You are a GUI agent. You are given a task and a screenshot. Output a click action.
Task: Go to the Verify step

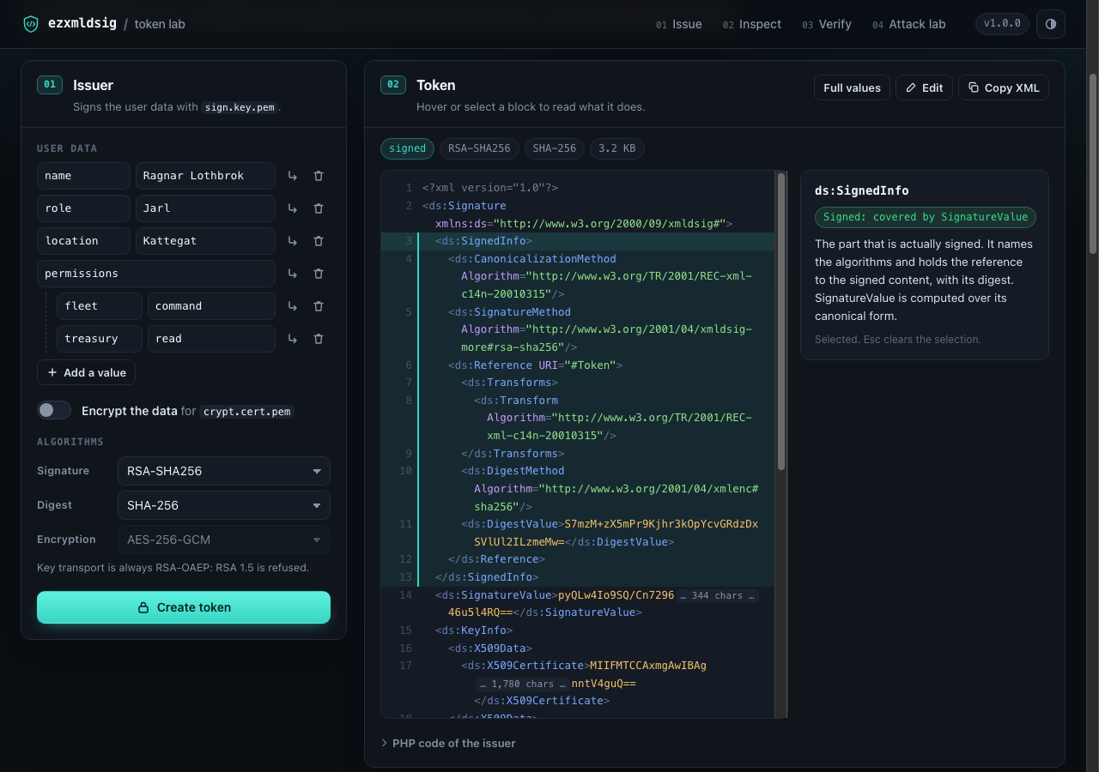(827, 24)
